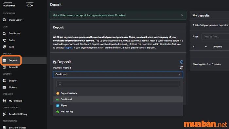Screen dimensions: 229x129
Task: Open the Support page from sidebar
Action: coord(13,81)
